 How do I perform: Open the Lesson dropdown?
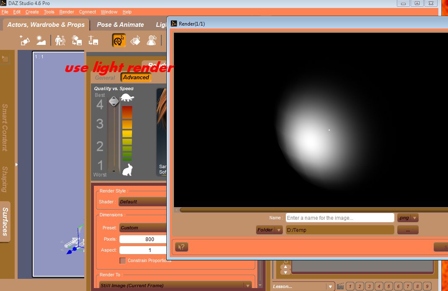coord(303,286)
